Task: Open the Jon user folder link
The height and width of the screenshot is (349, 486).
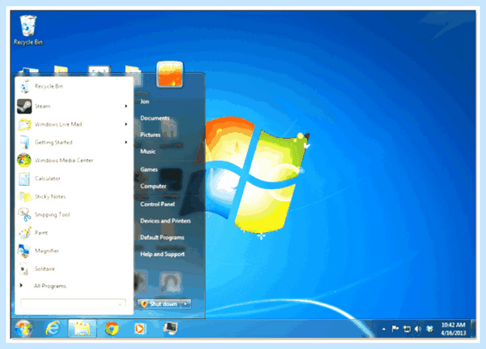Action: (x=144, y=101)
